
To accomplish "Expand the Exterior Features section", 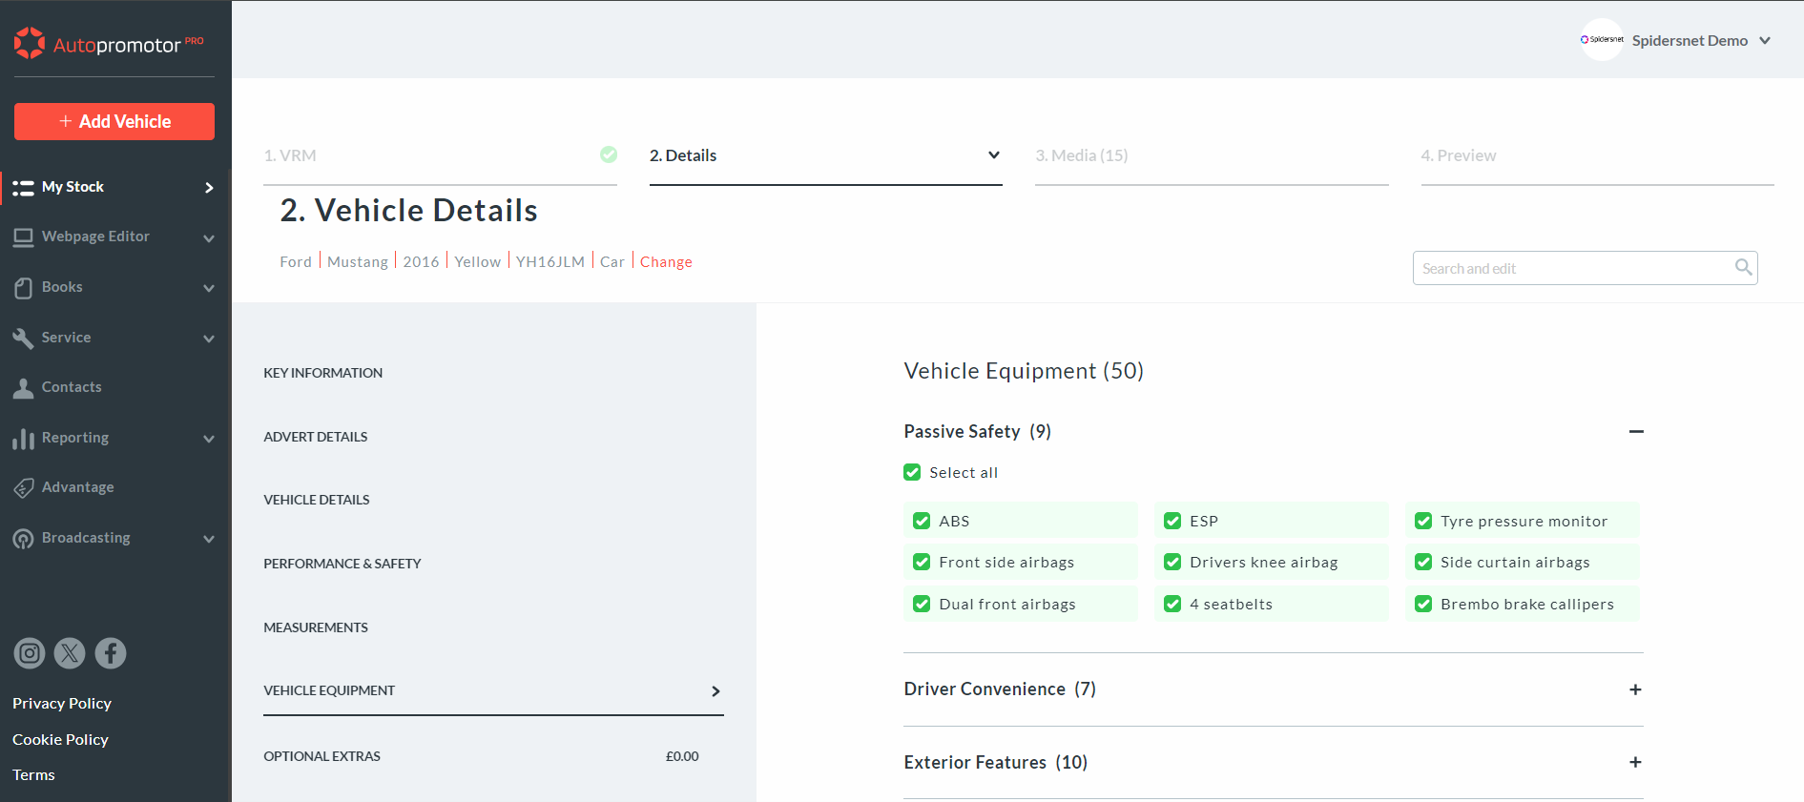I will (1635, 762).
